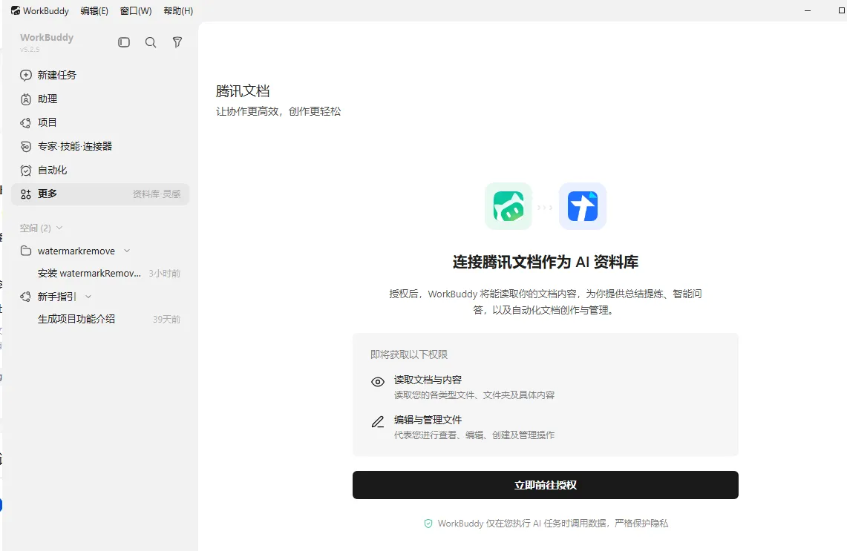Collapse the watermarkremove chevron
The height and width of the screenshot is (551, 847).
coord(127,251)
